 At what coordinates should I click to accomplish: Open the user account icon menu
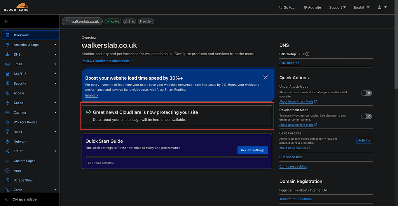[382, 7]
